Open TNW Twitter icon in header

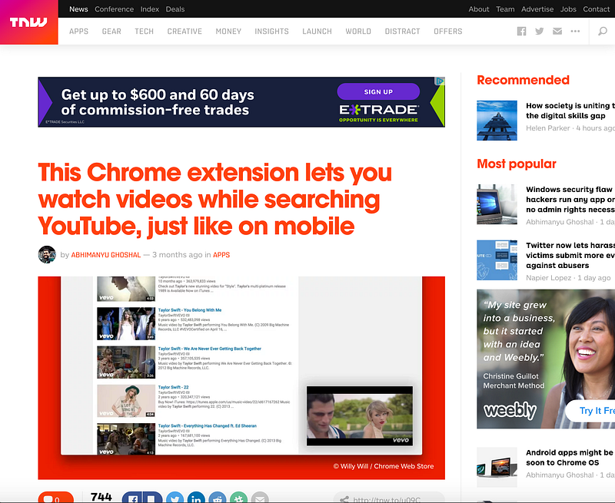[x=540, y=31]
